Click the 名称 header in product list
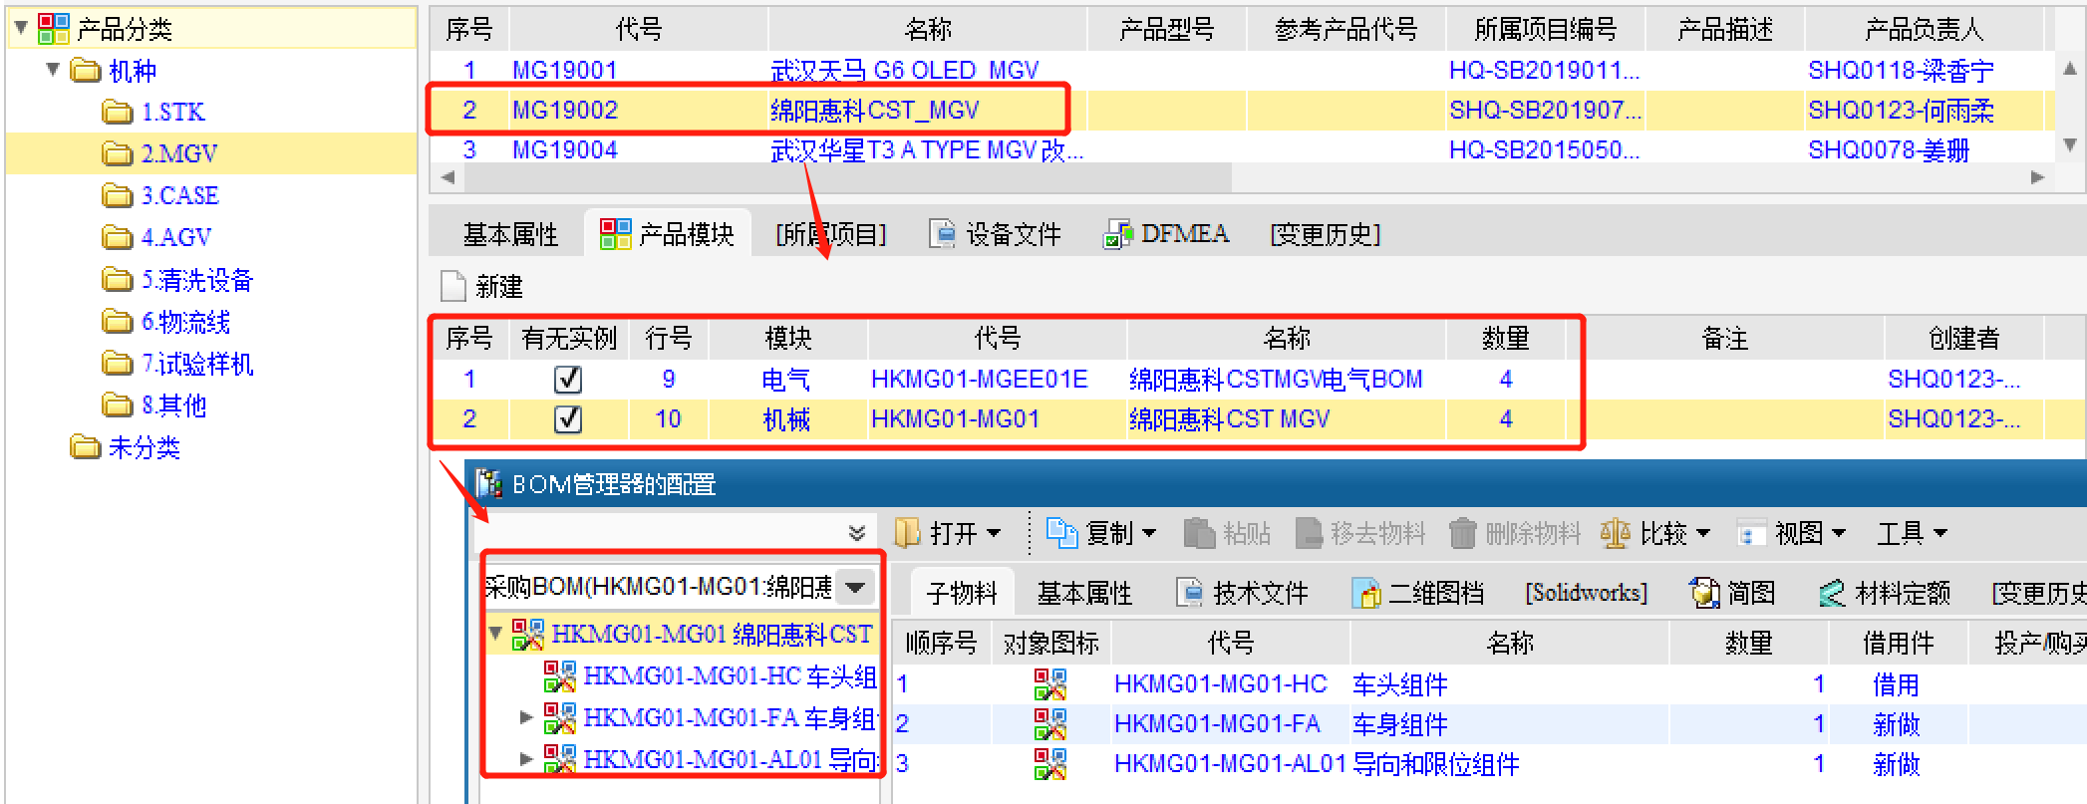2087x804 pixels. (928, 29)
